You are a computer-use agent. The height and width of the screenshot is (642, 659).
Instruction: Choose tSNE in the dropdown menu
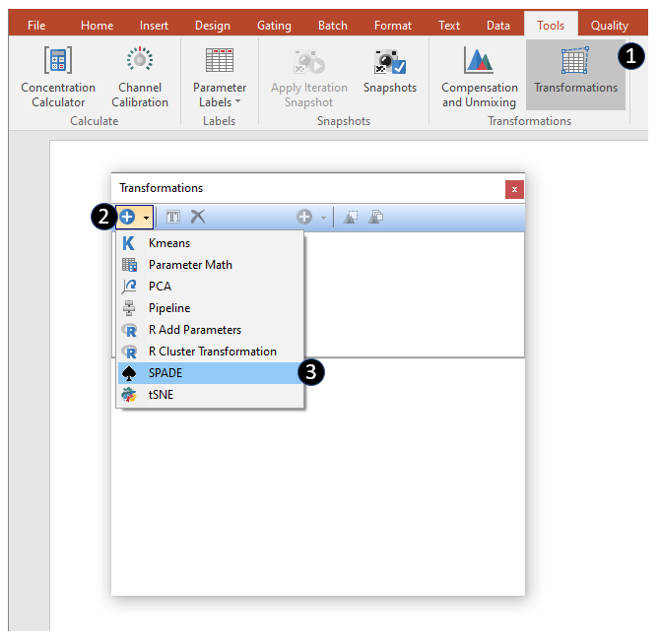pos(161,395)
